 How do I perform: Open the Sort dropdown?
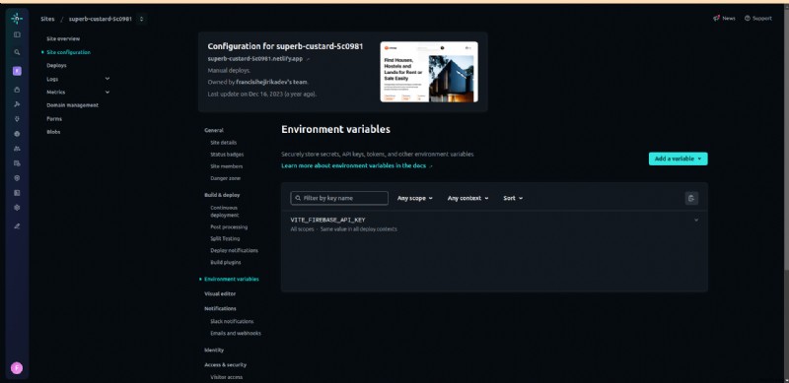click(x=513, y=198)
